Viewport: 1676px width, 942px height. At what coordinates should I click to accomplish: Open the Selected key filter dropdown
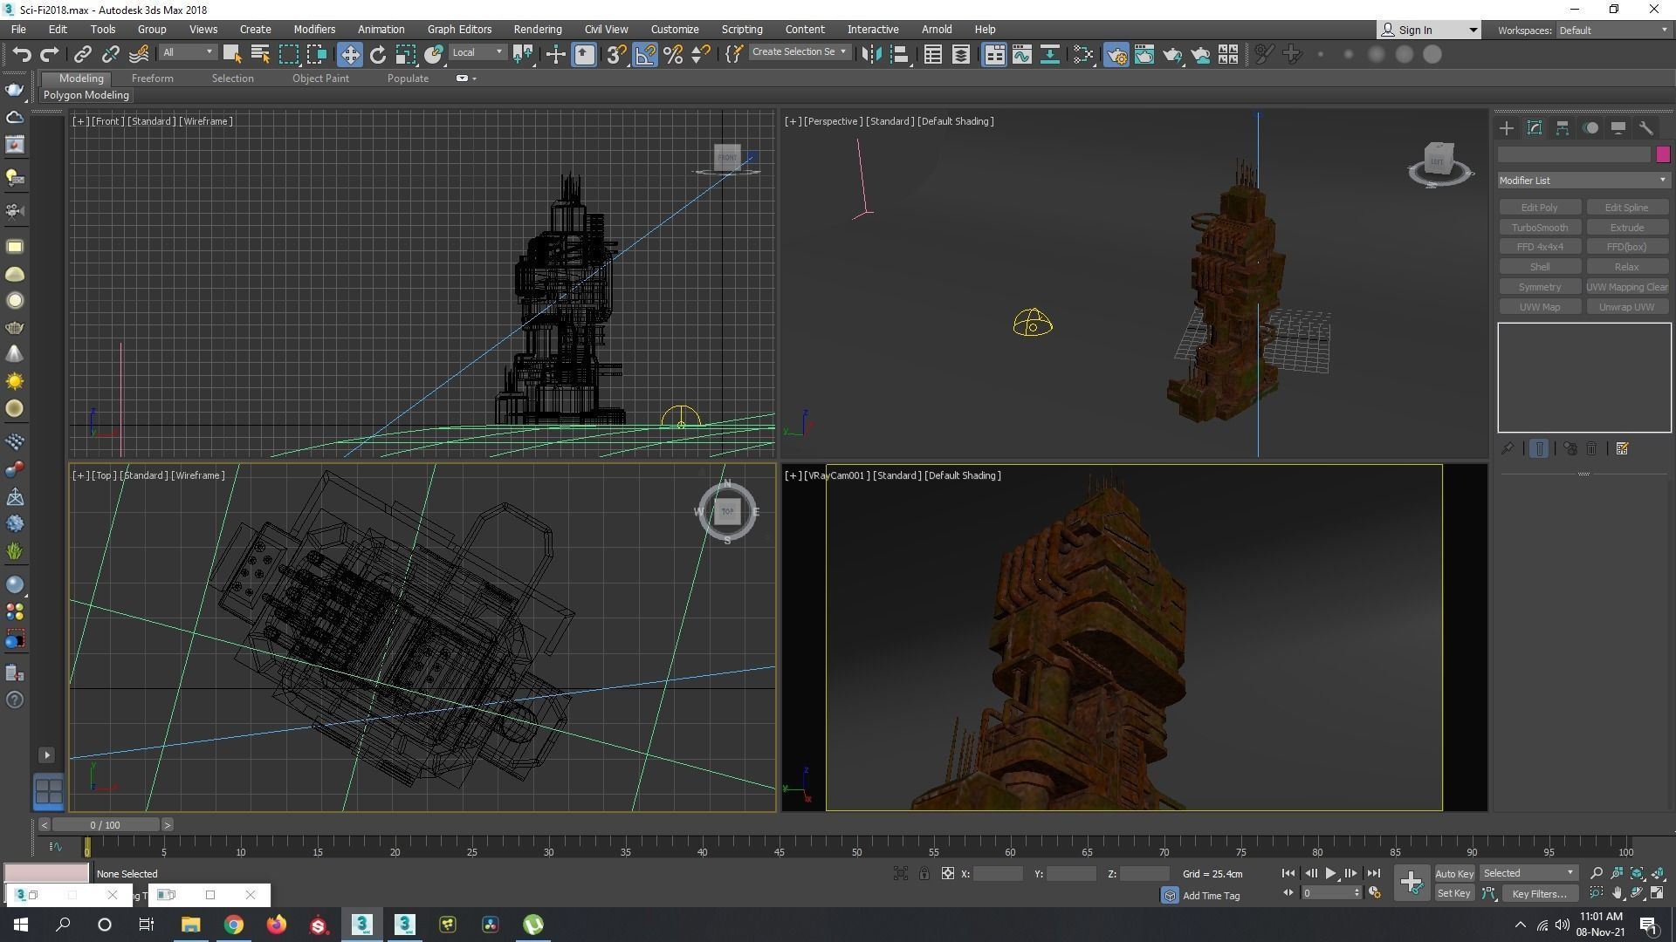pyautogui.click(x=1528, y=873)
